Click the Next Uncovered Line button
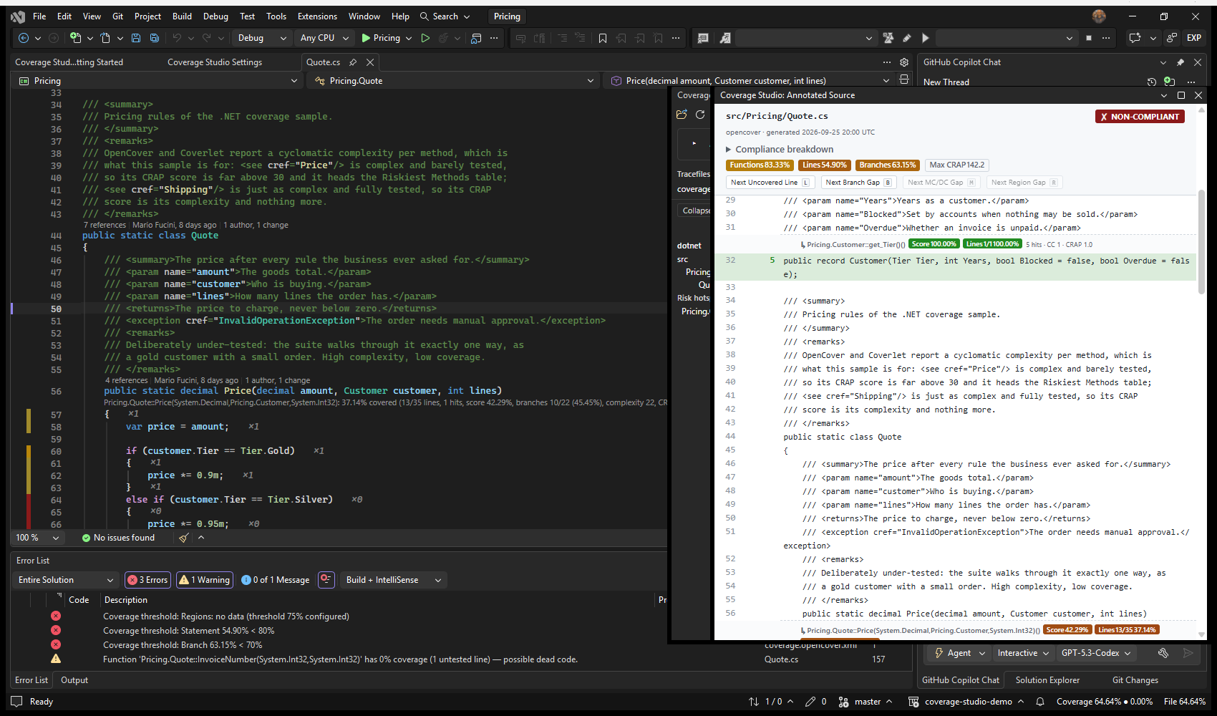 770,183
